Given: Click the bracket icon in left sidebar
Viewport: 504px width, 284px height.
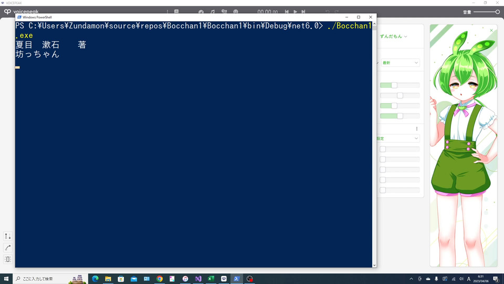Looking at the screenshot, I should click(8, 259).
